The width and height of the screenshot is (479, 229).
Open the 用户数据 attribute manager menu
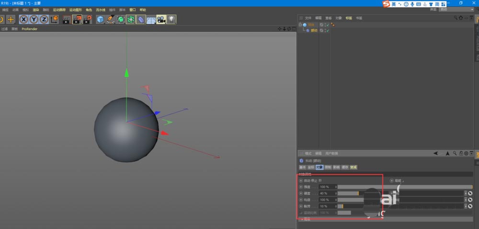[x=331, y=154]
